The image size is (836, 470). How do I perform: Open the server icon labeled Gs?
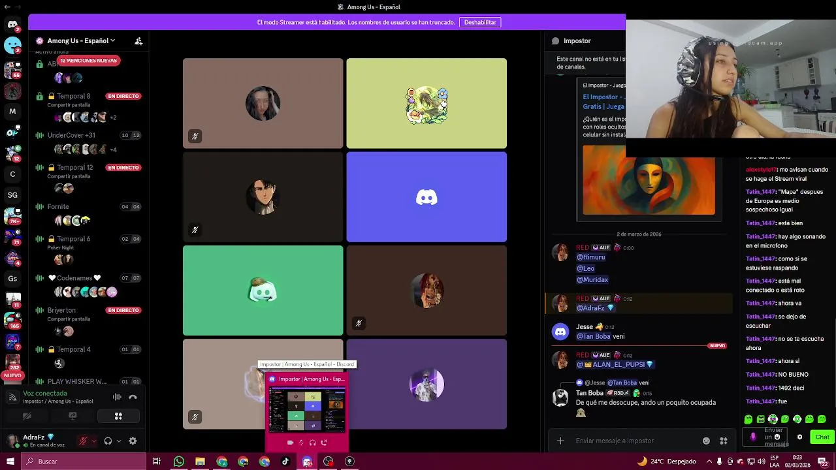12,279
